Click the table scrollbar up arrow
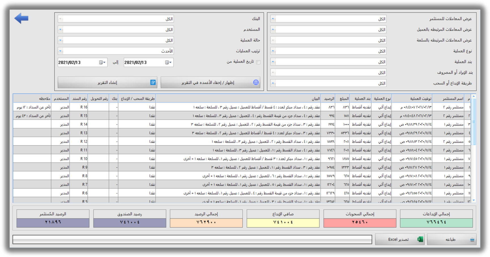Viewport: 490px width, 257px height. tap(474, 97)
